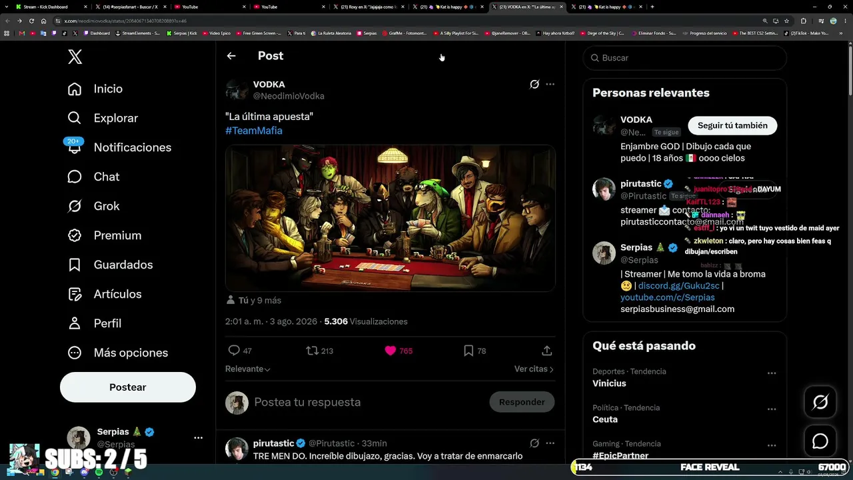Click the #TeamMafia hashtag
Viewport: 853px width, 480px height.
[254, 131]
